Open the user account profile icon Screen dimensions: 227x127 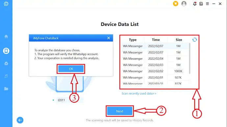point(184,4)
